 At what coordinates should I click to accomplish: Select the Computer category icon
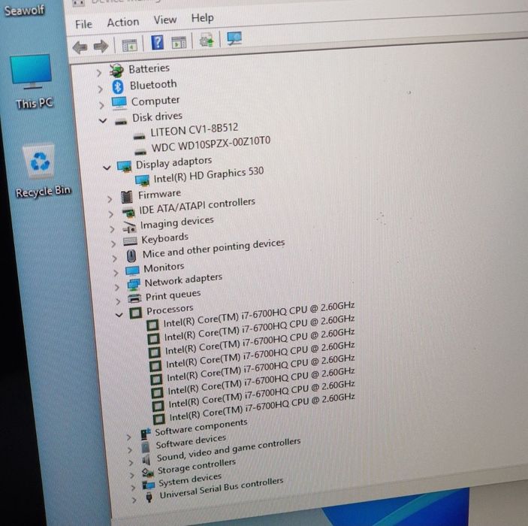[119, 103]
